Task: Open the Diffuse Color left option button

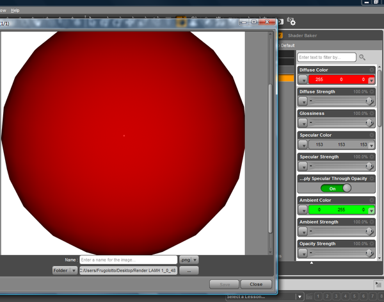Action: pyautogui.click(x=303, y=80)
